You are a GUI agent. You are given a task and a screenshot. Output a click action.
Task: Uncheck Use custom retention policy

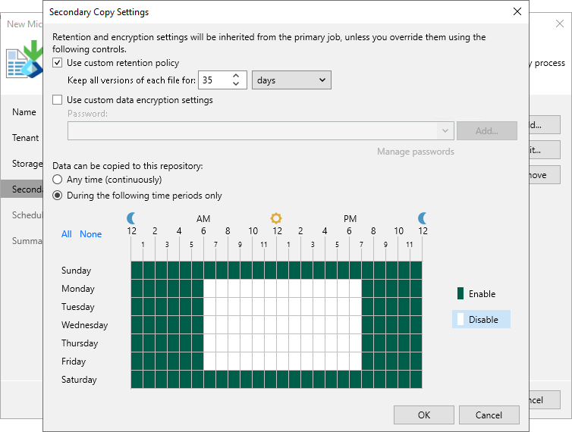pos(57,63)
